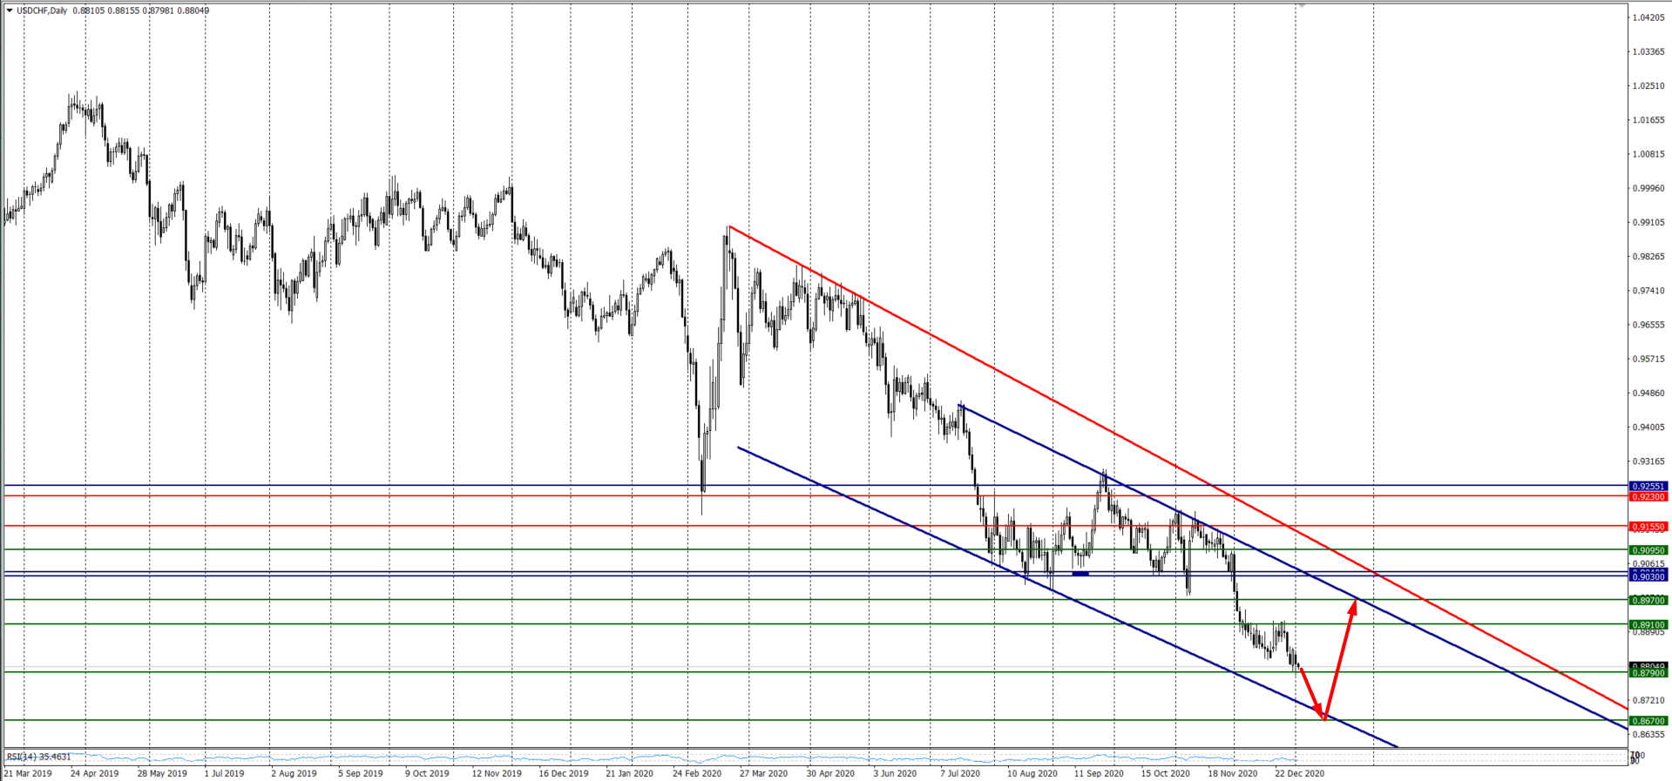This screenshot has height=781, width=1672.
Task: Click the blue 0.92551 price label
Action: (x=1648, y=487)
